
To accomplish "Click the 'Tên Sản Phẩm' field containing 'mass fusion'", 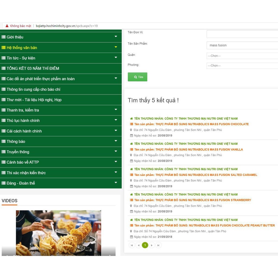I will tap(242, 45).
